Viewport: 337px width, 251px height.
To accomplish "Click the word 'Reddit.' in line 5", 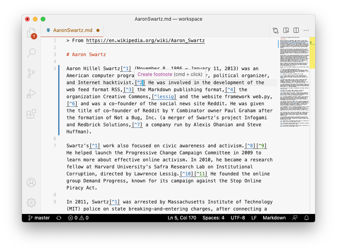I will pyautogui.click(x=217, y=104).
